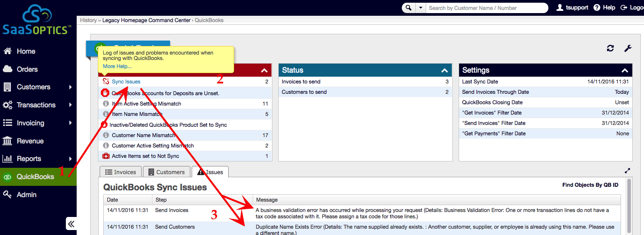
Task: Click the business validation error message
Action: (432, 213)
